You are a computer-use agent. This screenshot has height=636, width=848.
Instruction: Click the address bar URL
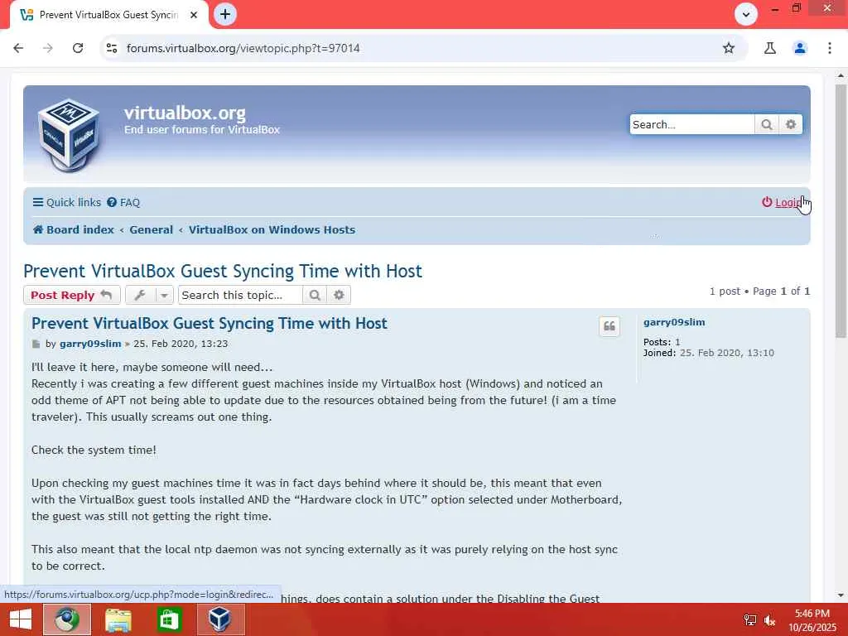[243, 48]
